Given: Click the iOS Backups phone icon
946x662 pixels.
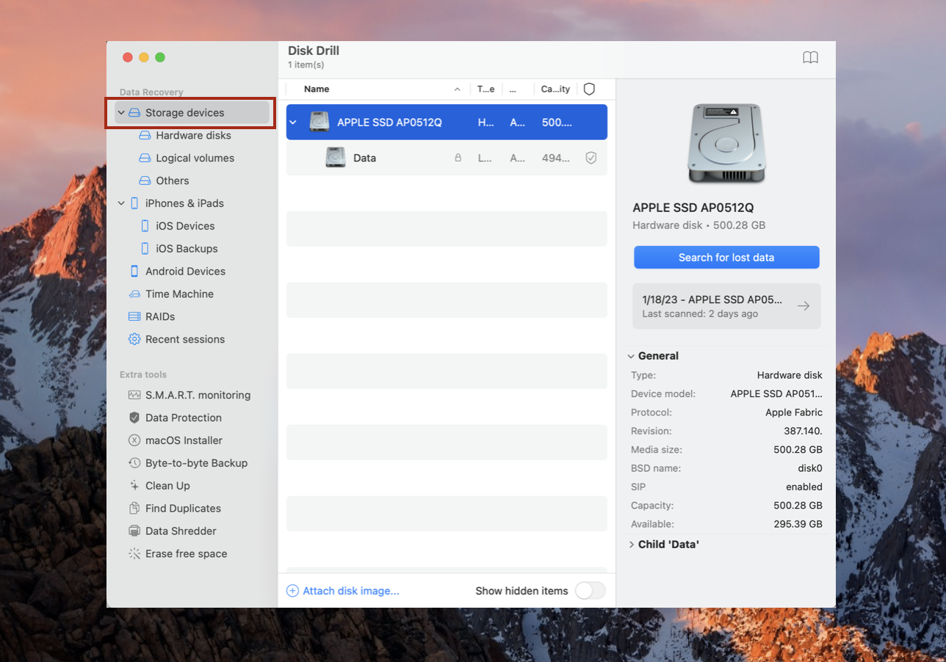Looking at the screenshot, I should pyautogui.click(x=145, y=249).
